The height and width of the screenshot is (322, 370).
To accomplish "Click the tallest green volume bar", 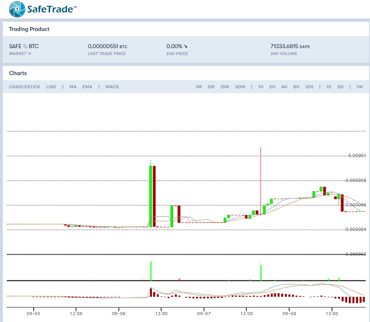I will (151, 271).
